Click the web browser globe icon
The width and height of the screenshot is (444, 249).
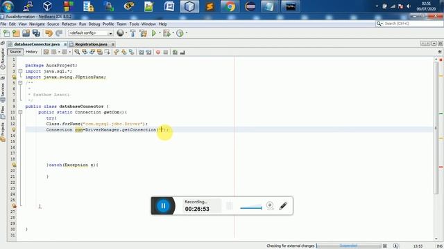(120, 33)
